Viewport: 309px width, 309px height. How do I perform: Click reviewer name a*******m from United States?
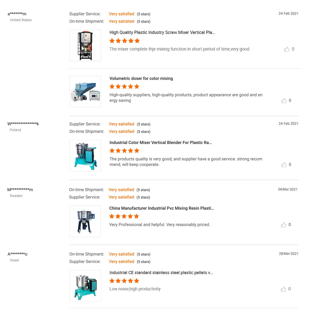[x=17, y=14]
